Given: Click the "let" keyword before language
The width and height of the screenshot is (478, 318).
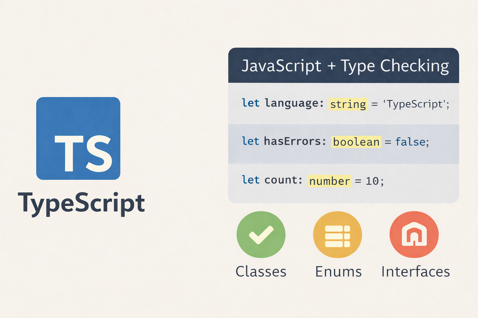Looking at the screenshot, I should [251, 103].
